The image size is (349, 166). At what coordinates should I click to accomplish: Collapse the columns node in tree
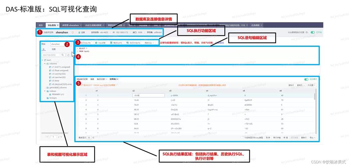pos(45,63)
